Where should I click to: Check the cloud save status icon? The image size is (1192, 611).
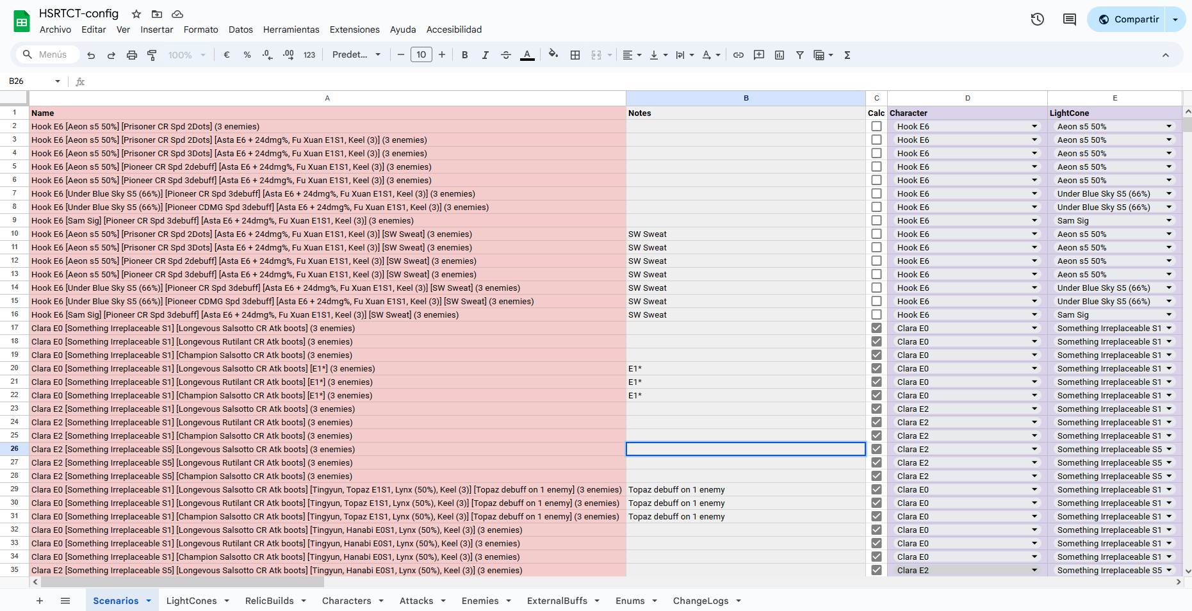click(x=177, y=14)
